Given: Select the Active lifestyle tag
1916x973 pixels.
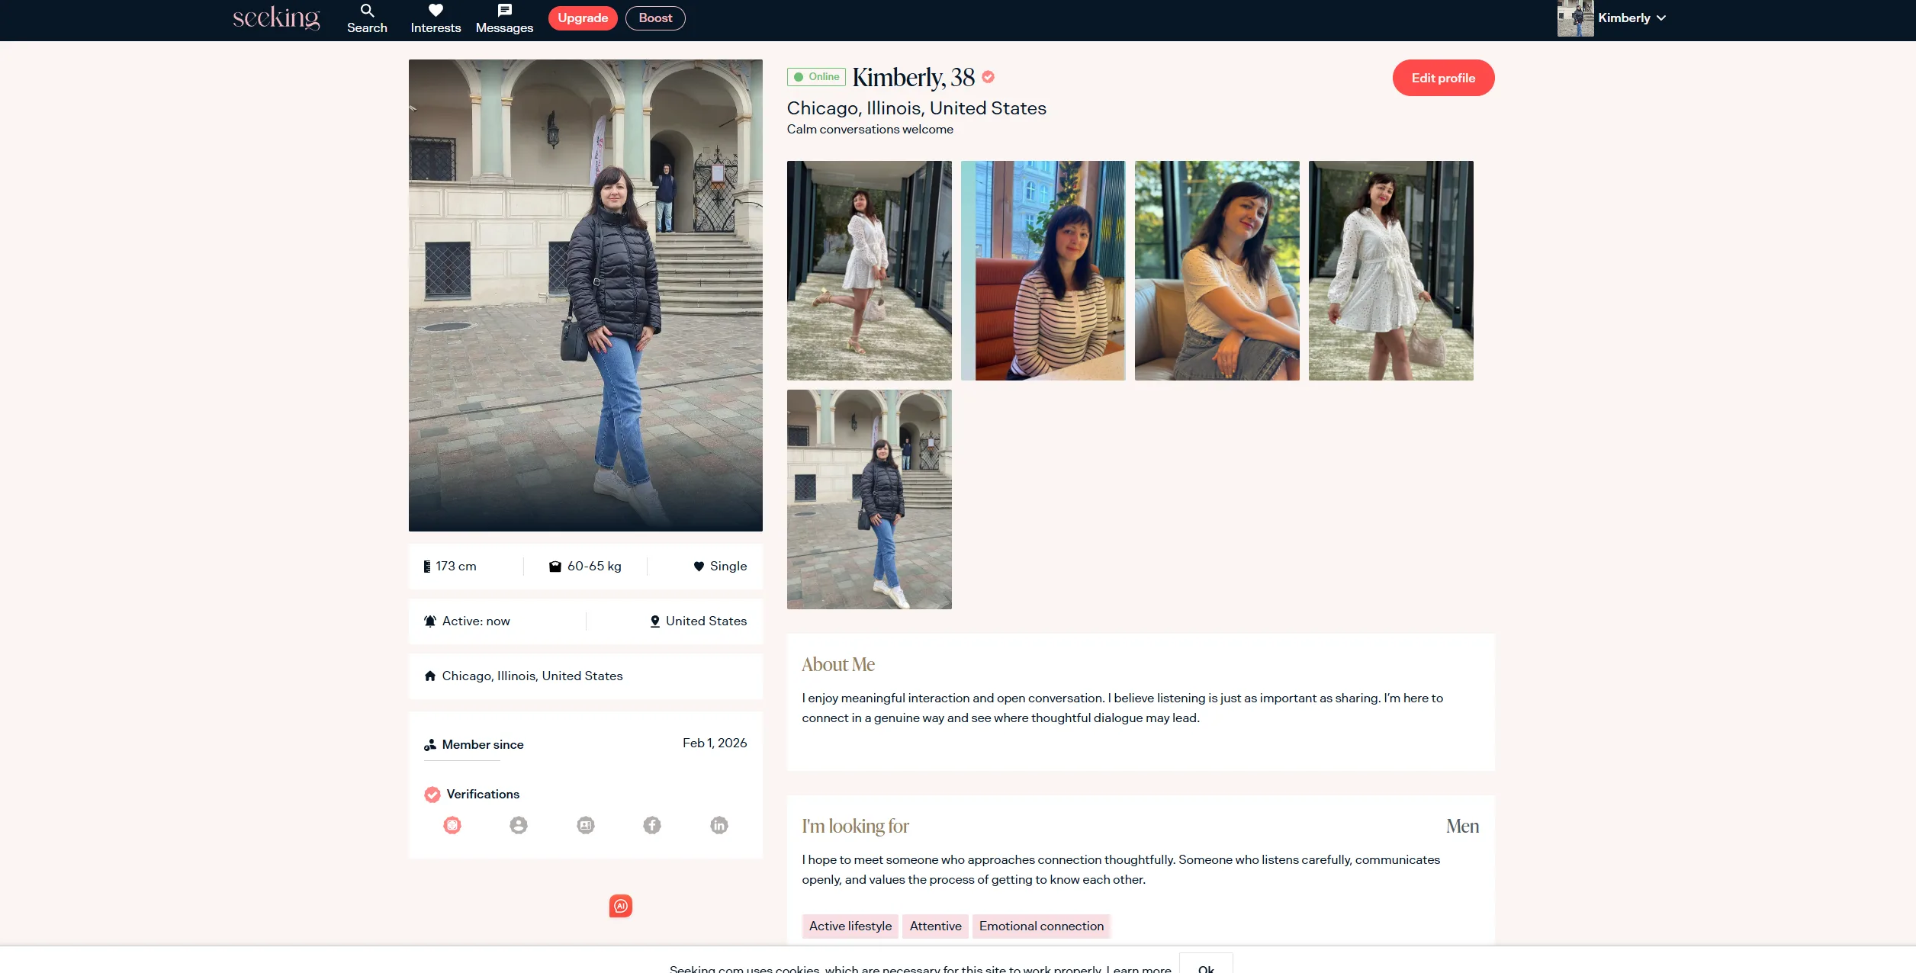Looking at the screenshot, I should click(x=850, y=926).
